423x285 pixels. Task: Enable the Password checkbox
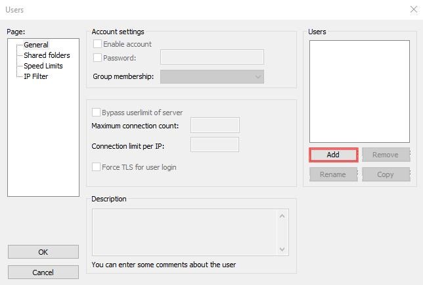pos(98,58)
